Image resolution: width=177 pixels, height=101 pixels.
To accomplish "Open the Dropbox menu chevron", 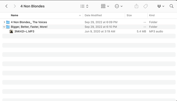I will pos(163,6).
